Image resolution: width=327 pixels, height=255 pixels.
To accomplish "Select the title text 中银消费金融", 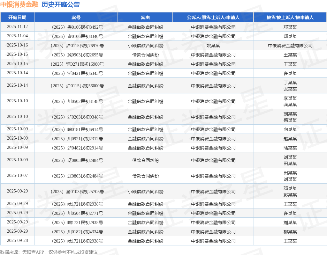I will click(19, 4).
